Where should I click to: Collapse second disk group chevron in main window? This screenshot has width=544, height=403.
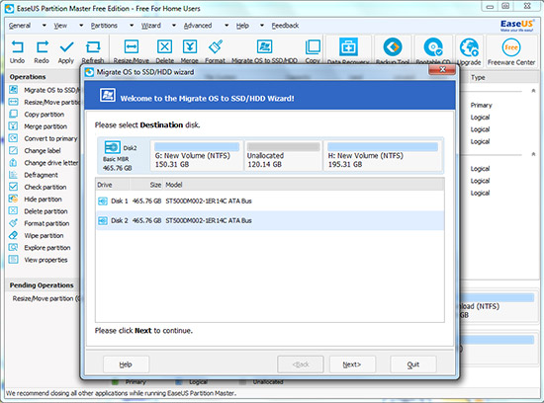[x=533, y=154]
